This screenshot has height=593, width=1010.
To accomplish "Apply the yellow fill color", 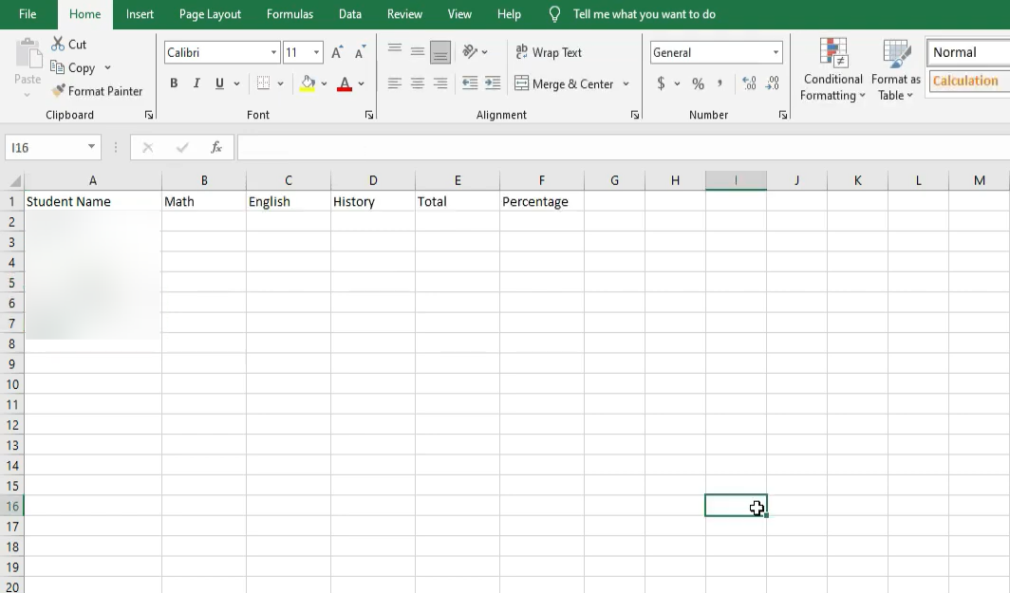I will coord(308,83).
